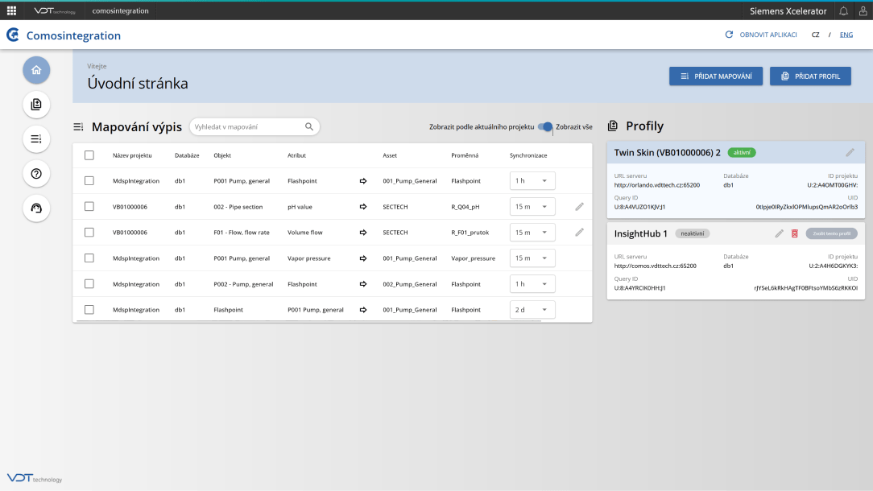Screen dimensions: 873x491
Task: Open sync dropdown for P001 Pump Flashpoint row
Action: point(532,181)
